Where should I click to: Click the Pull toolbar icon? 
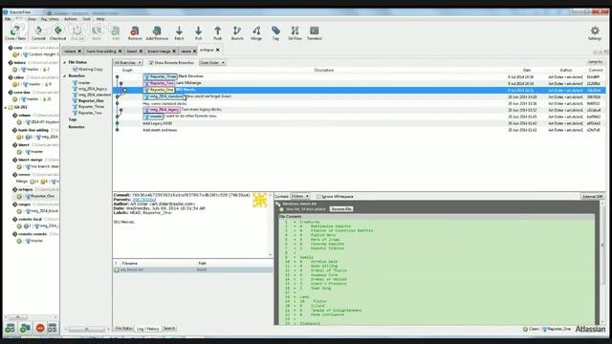(198, 32)
